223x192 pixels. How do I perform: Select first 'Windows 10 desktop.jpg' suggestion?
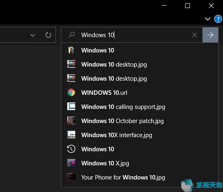click(140, 65)
